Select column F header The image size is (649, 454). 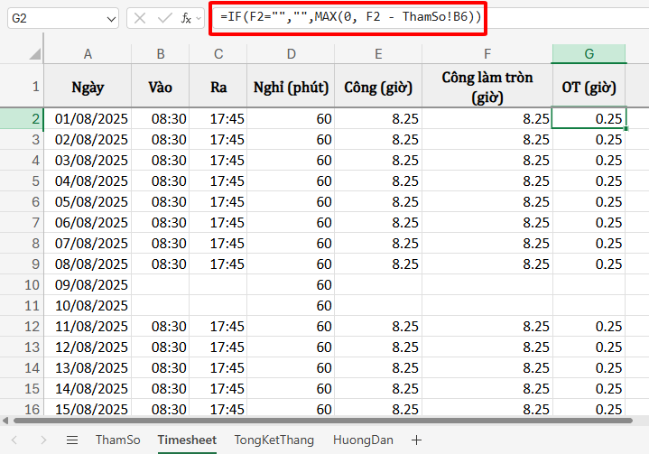pos(487,54)
